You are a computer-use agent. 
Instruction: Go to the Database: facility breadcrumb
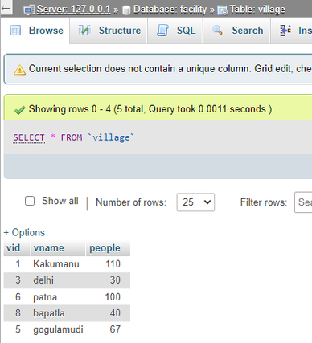click(x=170, y=10)
